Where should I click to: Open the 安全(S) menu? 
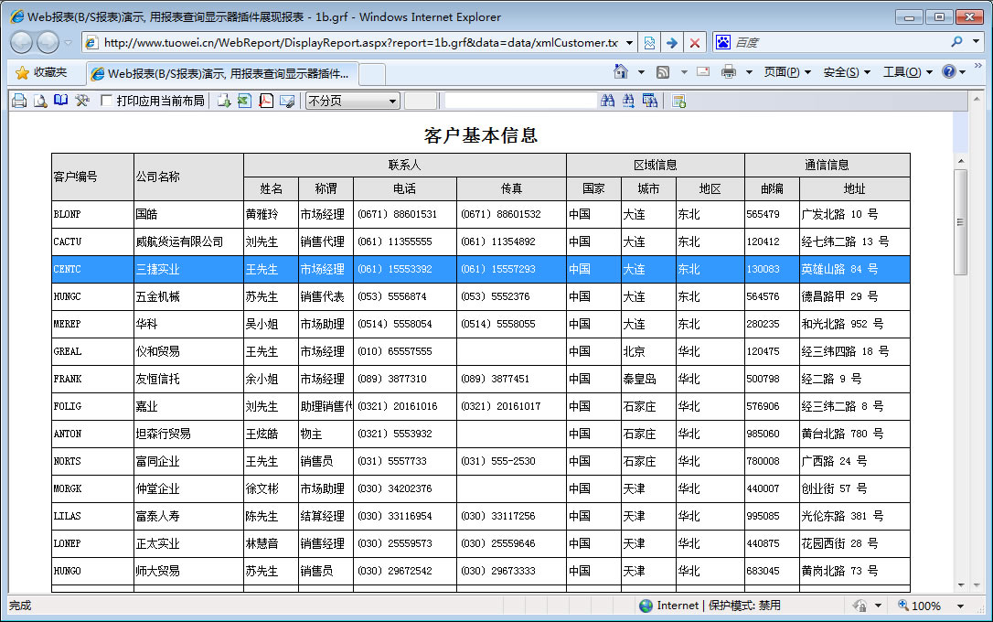coord(846,72)
